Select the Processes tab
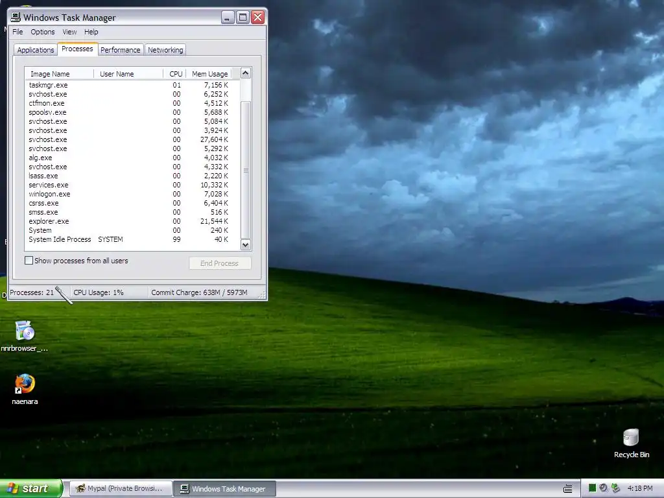Viewport: 664px width, 498px height. [78, 49]
